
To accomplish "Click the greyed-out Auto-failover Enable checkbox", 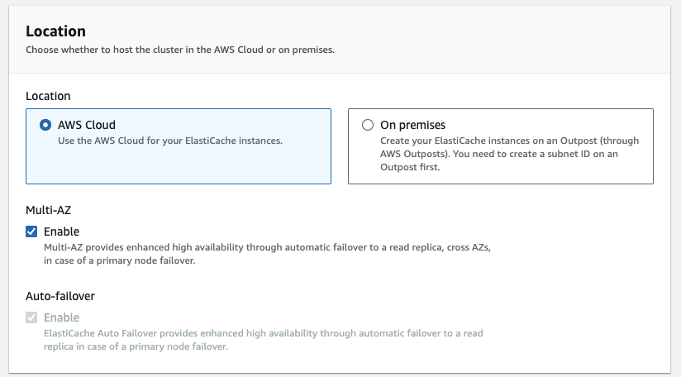I will (x=31, y=317).
